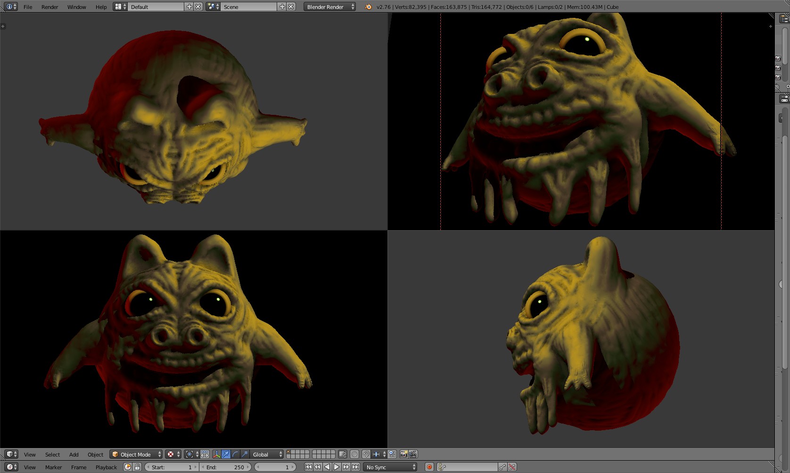790x473 pixels.
Task: Open the Frame menu
Action: [79, 467]
